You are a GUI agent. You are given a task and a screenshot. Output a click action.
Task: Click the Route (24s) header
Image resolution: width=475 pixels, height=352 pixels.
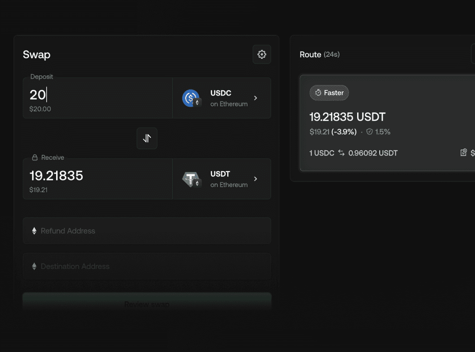tap(320, 54)
